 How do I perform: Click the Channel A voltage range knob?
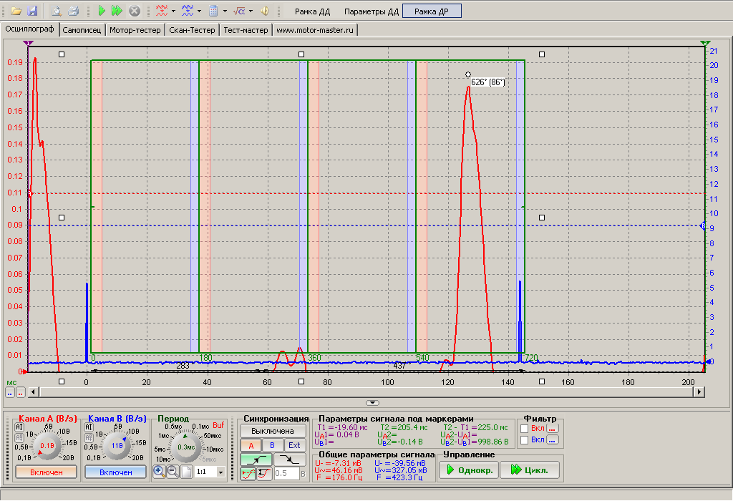(x=47, y=445)
